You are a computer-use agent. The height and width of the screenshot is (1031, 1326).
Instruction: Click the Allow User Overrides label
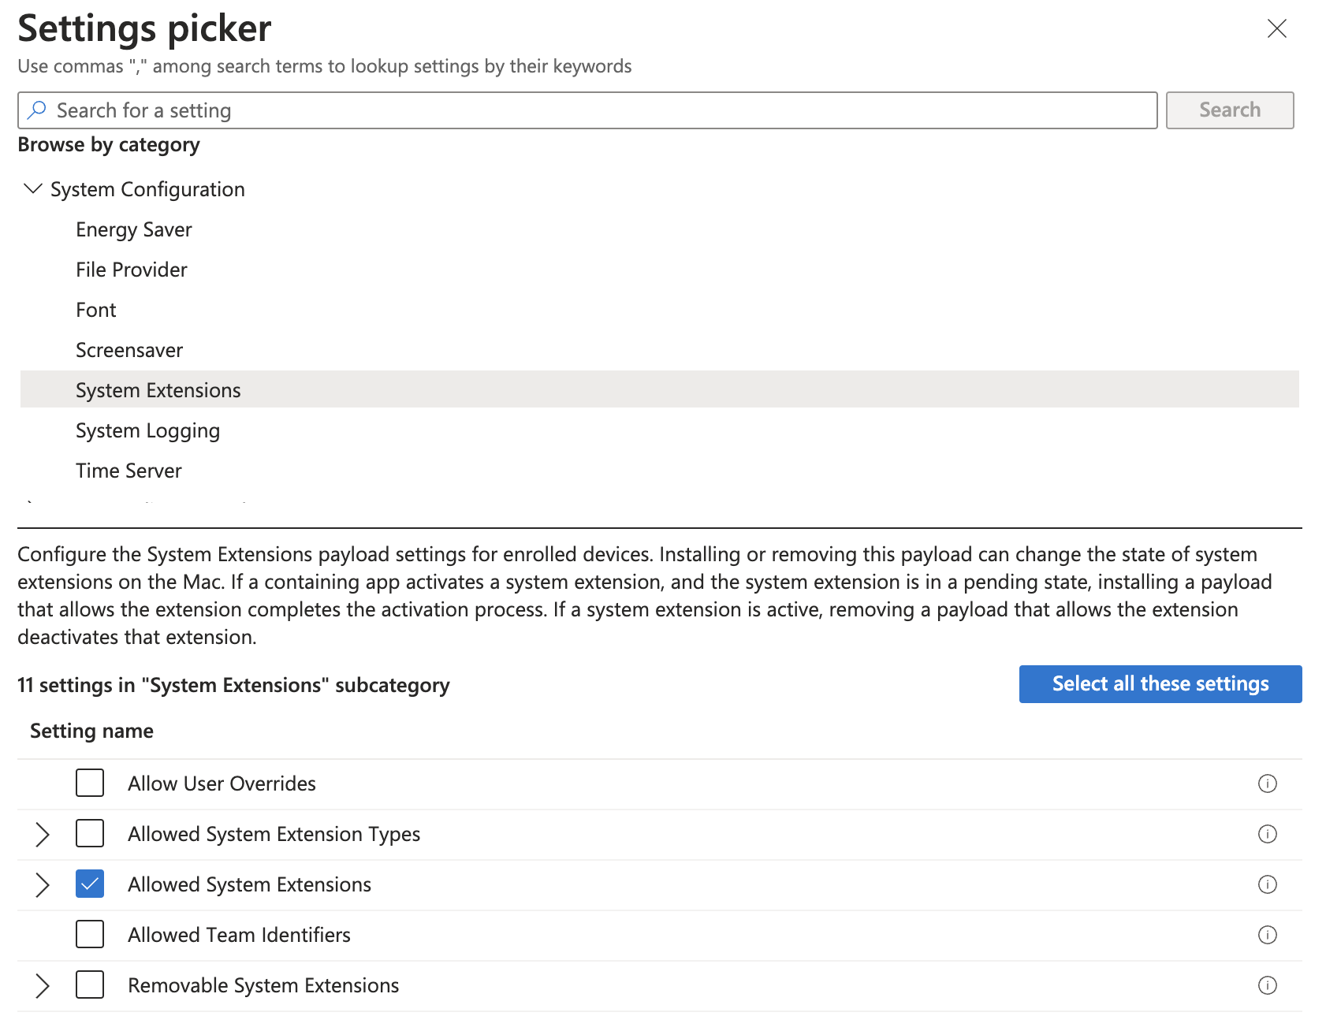(x=222, y=783)
